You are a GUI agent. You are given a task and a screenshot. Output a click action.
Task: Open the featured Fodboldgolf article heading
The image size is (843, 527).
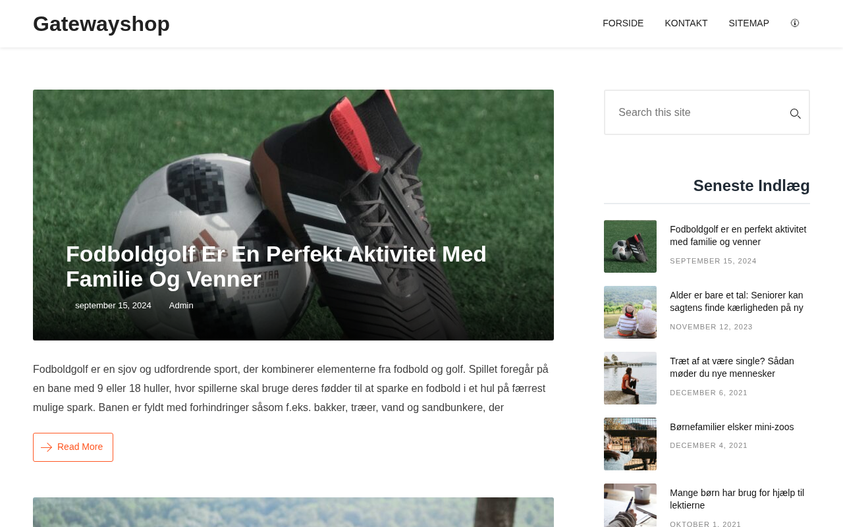click(276, 266)
